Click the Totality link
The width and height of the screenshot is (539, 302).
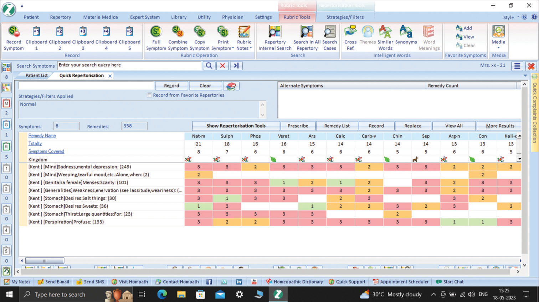coord(35,143)
